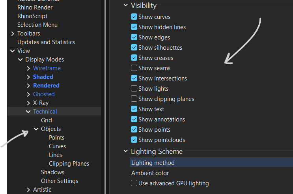Expand the Toolbars tree node
Viewport: 293px width, 194px height.
coord(13,34)
